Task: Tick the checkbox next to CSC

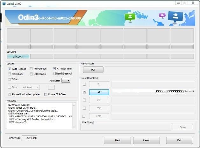Action: click(x=84, y=108)
